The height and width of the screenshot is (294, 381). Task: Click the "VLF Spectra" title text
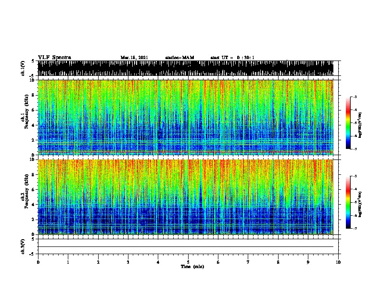(54, 58)
